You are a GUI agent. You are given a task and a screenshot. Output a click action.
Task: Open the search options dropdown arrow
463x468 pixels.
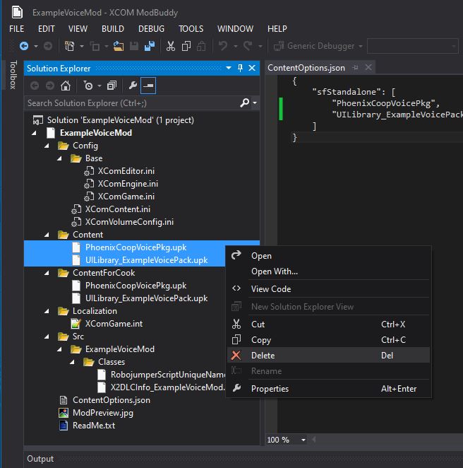255,103
